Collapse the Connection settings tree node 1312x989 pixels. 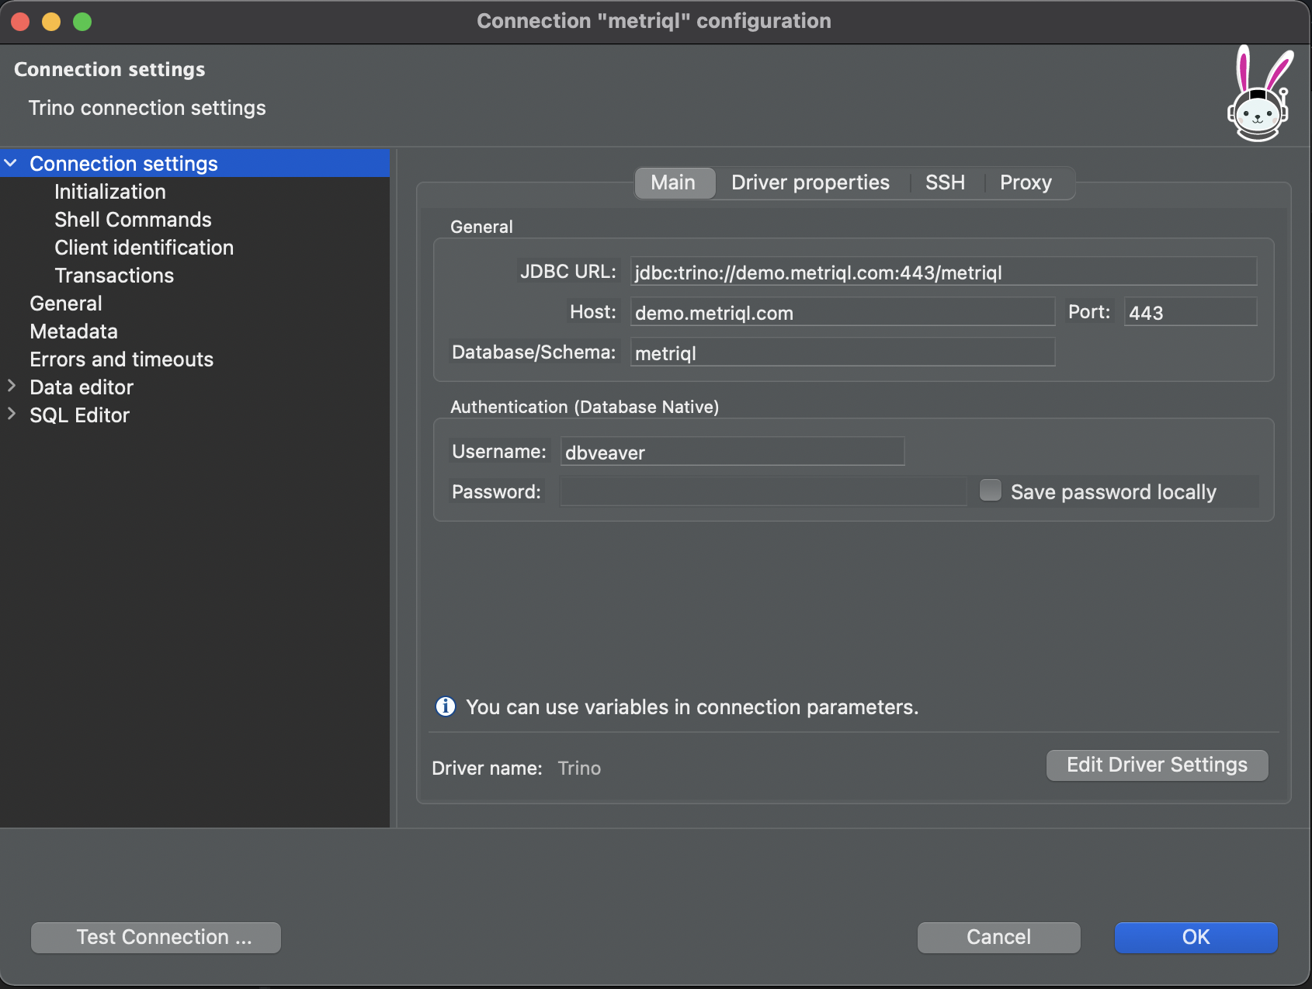point(11,164)
